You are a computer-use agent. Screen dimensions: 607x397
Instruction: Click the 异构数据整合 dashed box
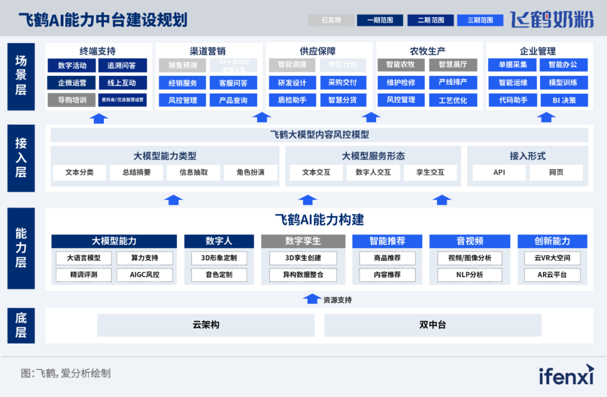[303, 275]
